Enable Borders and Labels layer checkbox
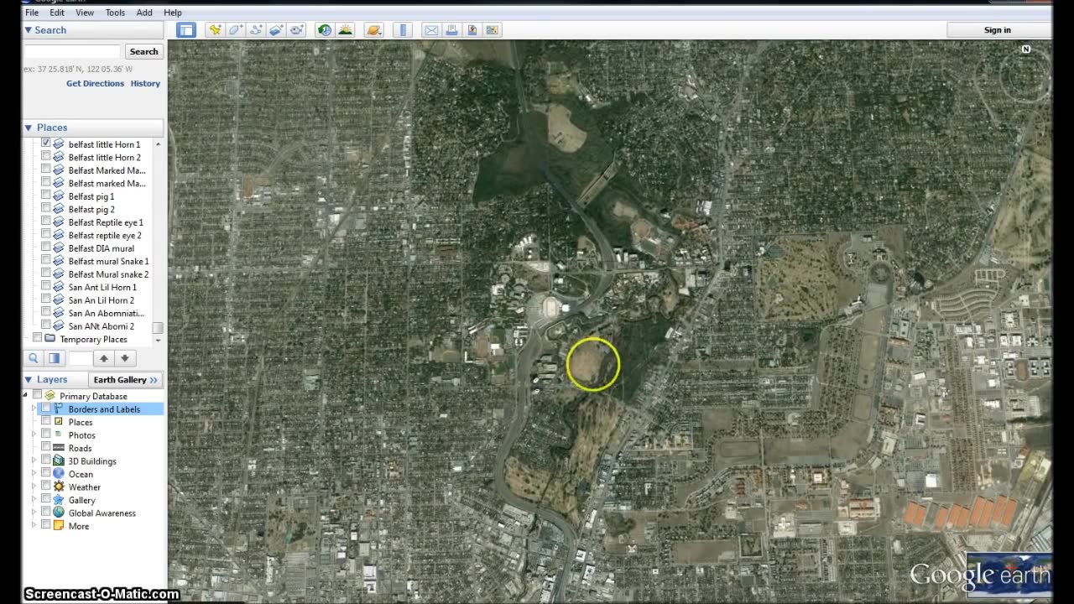Screen dimensions: 1074x604 tap(46, 409)
